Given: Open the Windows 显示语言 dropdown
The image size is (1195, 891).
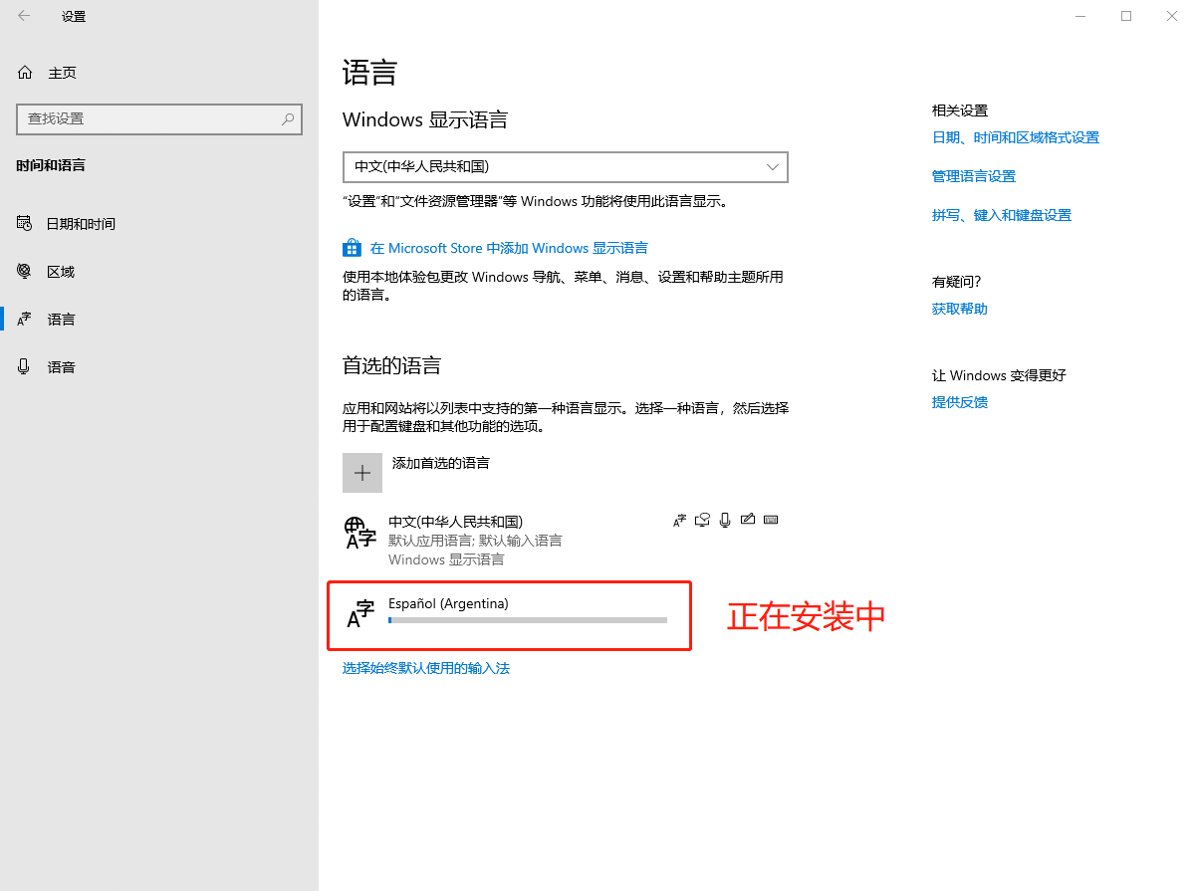Looking at the screenshot, I should (x=566, y=167).
